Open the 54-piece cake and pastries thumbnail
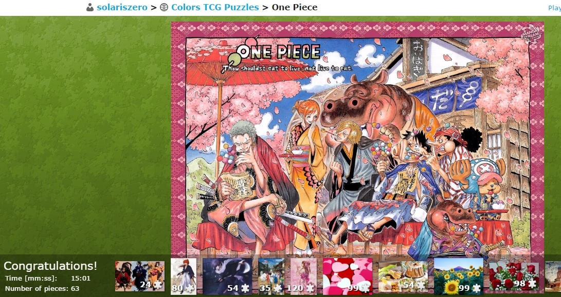Image resolution: width=561 pixels, height=297 pixels. point(403,276)
